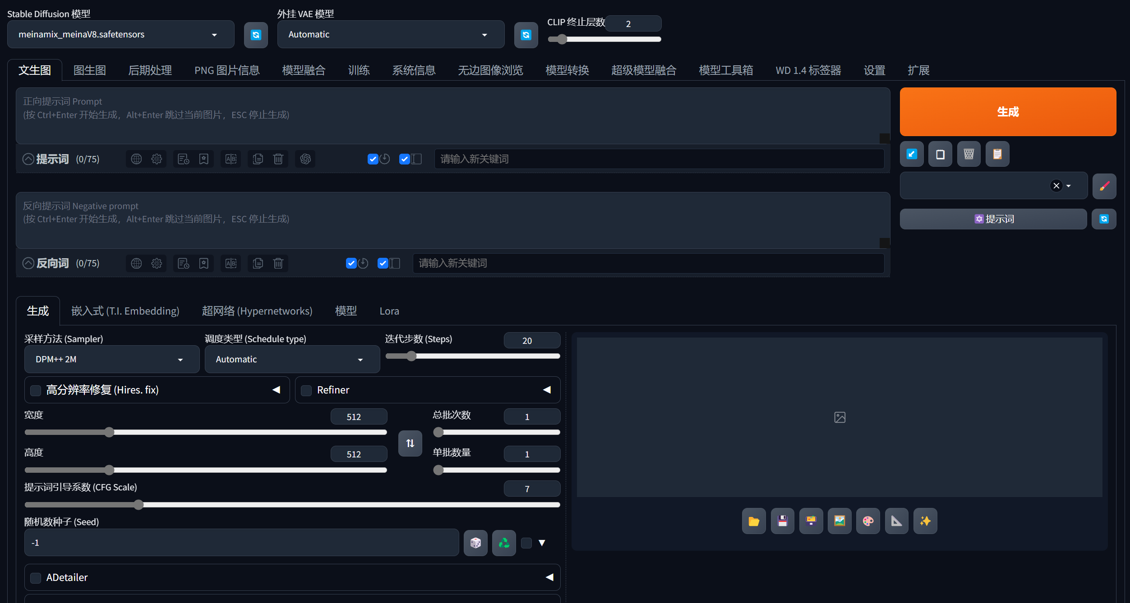Open the Stable Diffusion model dropdown
1130x603 pixels.
pos(120,35)
